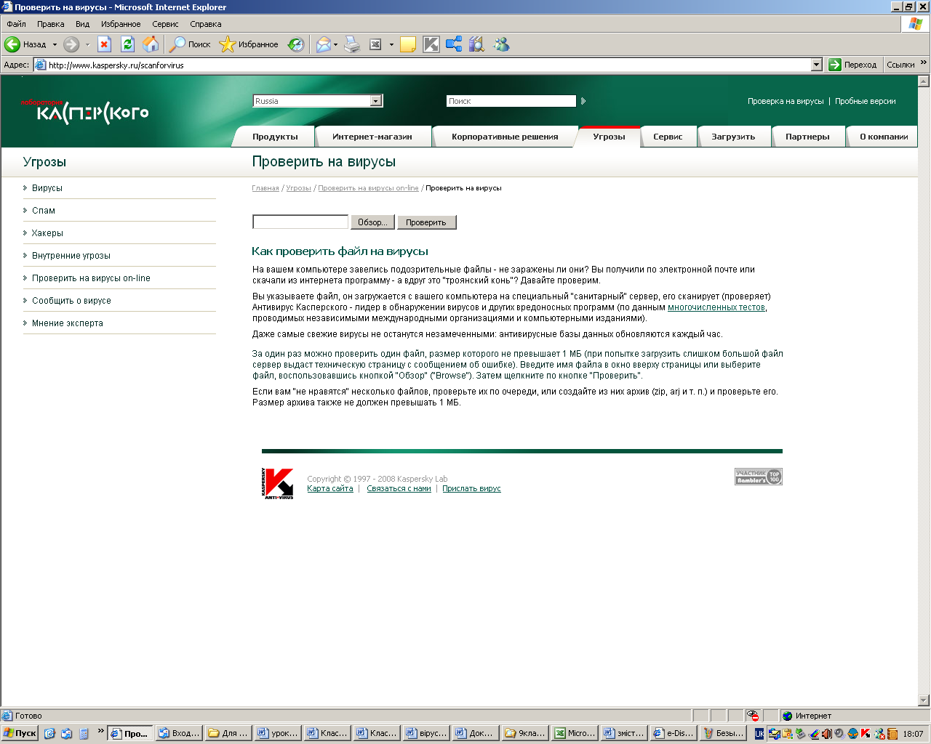931x744 pixels.
Task: Stop page loading with red X icon
Action: click(104, 44)
